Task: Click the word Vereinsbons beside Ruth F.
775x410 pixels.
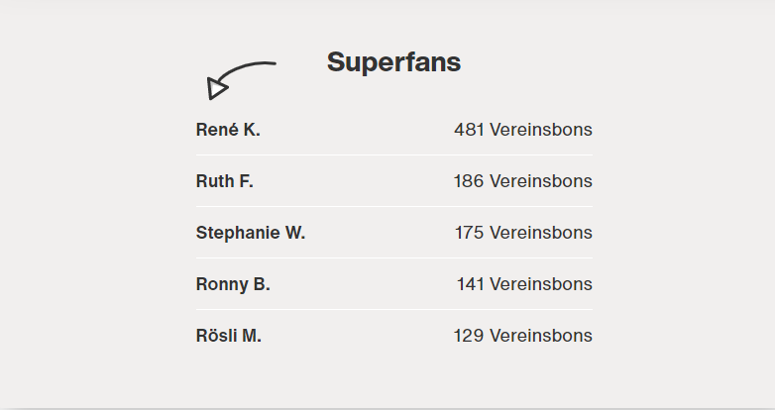Action: coord(541,181)
